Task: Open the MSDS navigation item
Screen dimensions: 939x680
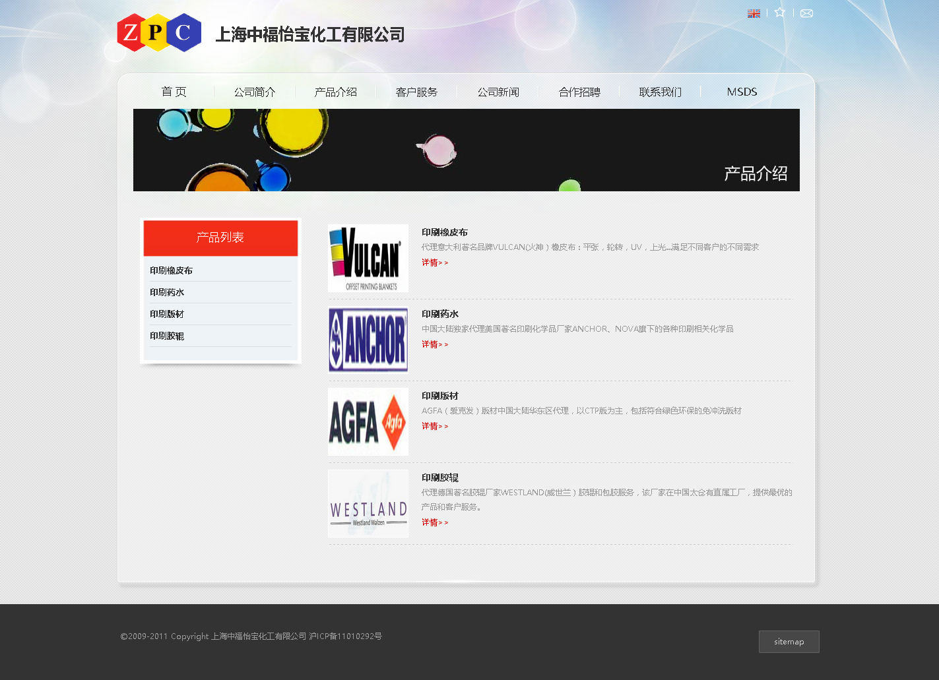Action: click(x=742, y=92)
